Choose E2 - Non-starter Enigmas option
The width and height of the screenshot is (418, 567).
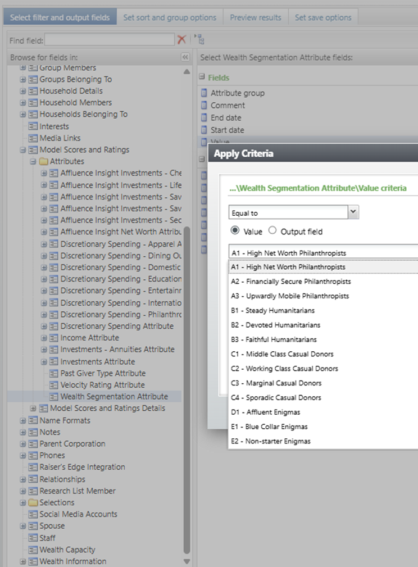click(x=323, y=441)
